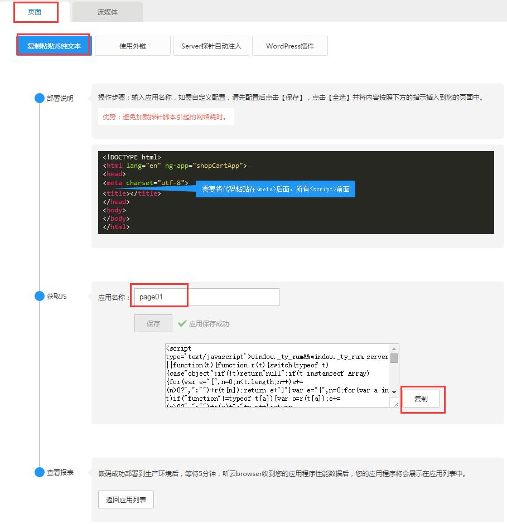
Task: Click the 获取JS step label
Action: pyautogui.click(x=56, y=296)
